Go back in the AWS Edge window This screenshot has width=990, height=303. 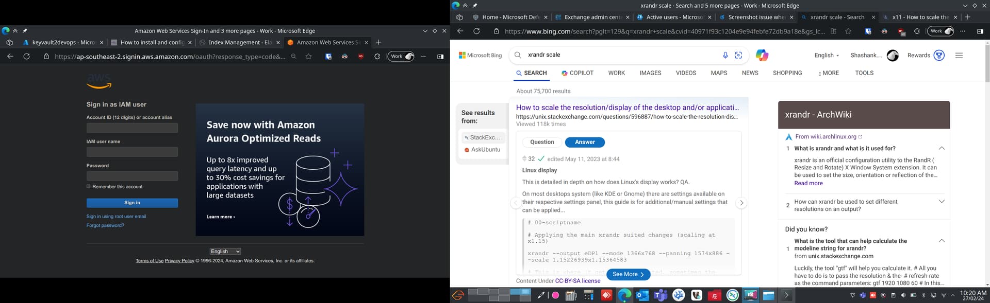click(10, 57)
